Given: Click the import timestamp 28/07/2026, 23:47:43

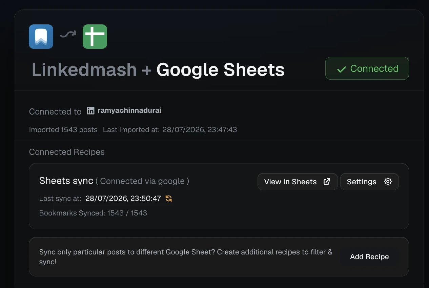Looking at the screenshot, I should point(200,129).
